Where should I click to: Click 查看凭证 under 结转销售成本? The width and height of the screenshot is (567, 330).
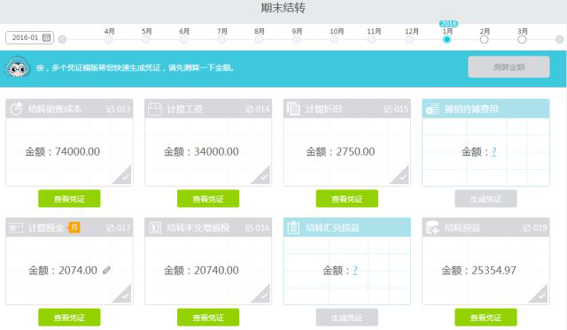tap(69, 198)
